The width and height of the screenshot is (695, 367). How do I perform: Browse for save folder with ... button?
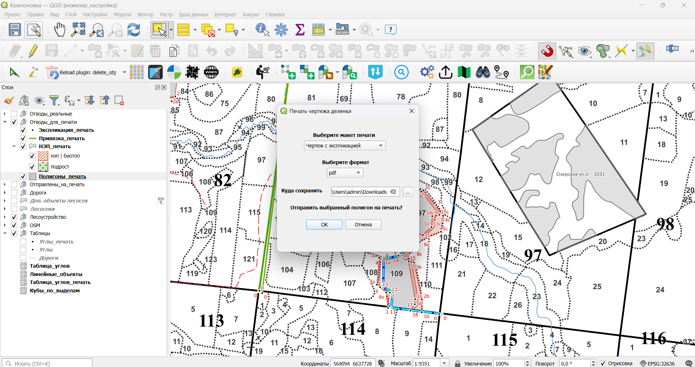[408, 192]
